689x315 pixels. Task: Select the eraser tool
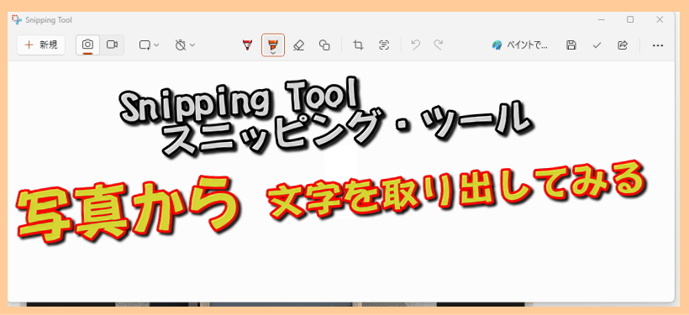pyautogui.click(x=299, y=45)
